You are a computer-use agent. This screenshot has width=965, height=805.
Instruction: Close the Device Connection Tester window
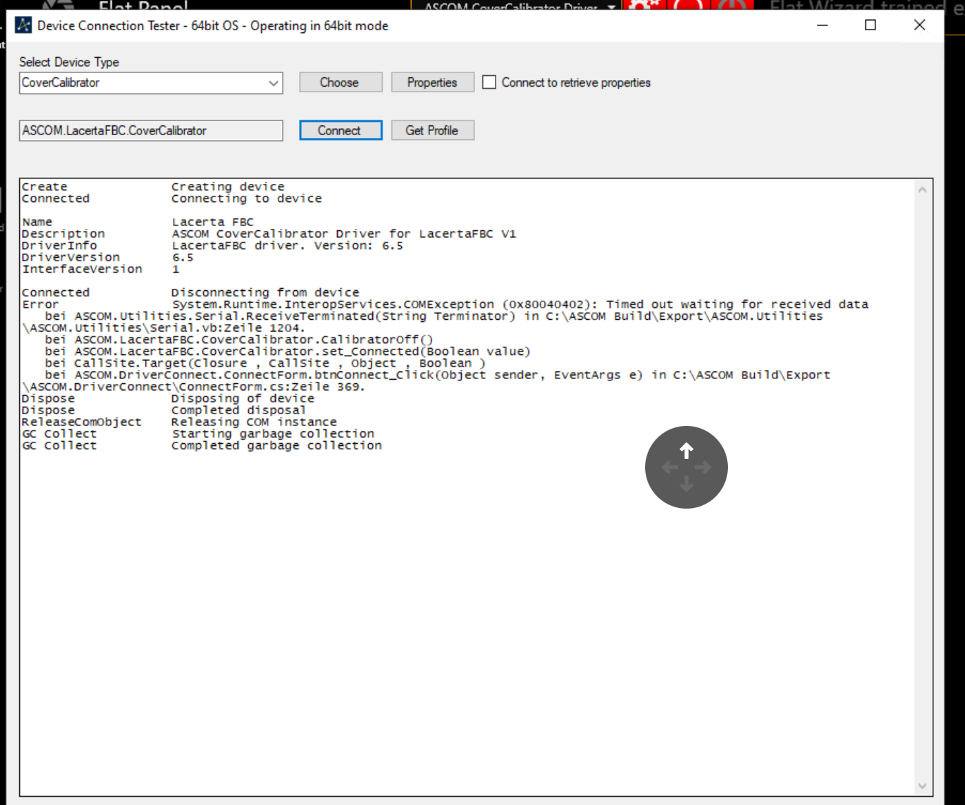[920, 25]
